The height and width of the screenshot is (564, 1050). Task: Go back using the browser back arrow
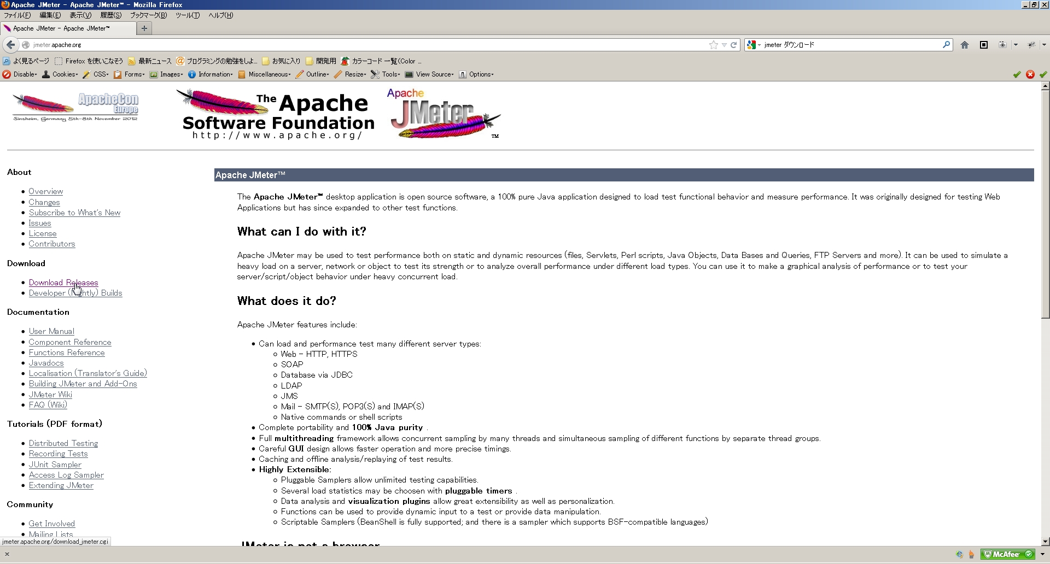[10, 45]
